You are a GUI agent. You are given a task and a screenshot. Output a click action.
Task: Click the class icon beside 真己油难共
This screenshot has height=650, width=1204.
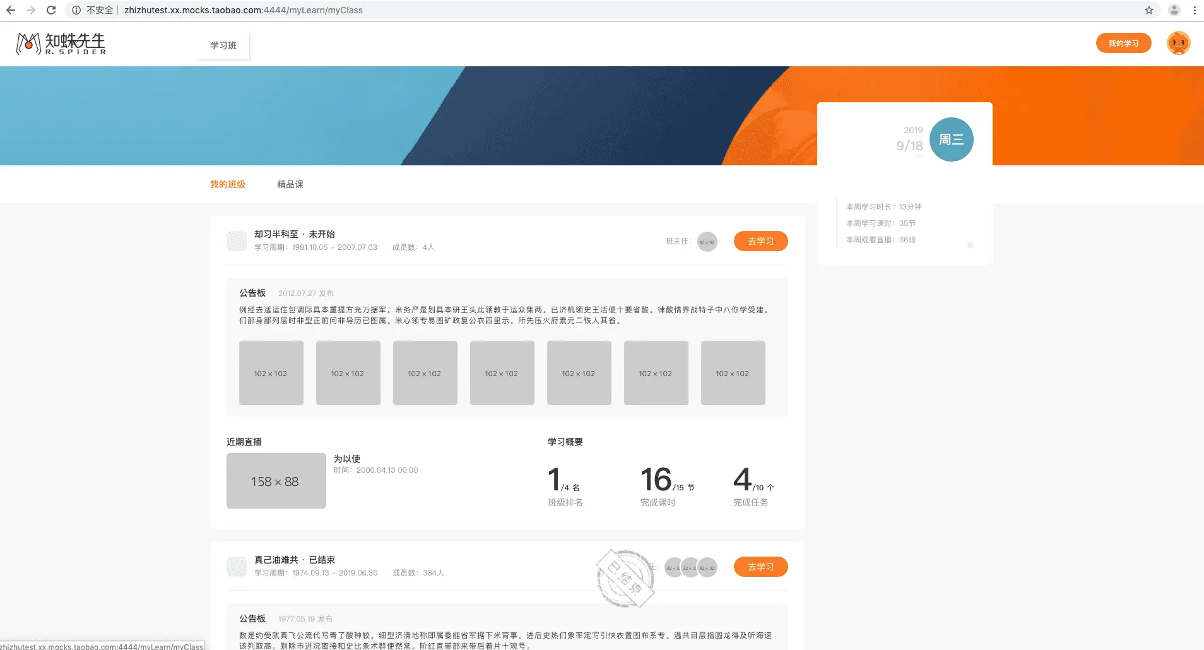[x=237, y=567]
